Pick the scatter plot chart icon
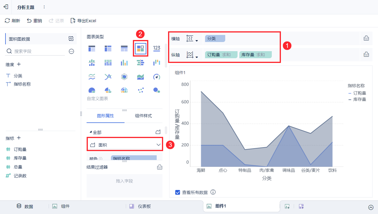The height and width of the screenshot is (214, 378). pyautogui.click(x=140, y=90)
